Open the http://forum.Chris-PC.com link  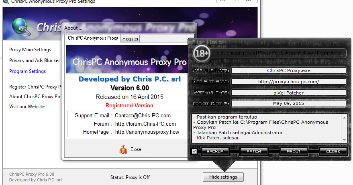[145, 124]
